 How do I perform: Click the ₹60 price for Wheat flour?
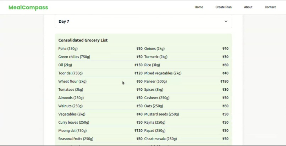[x=139, y=82]
